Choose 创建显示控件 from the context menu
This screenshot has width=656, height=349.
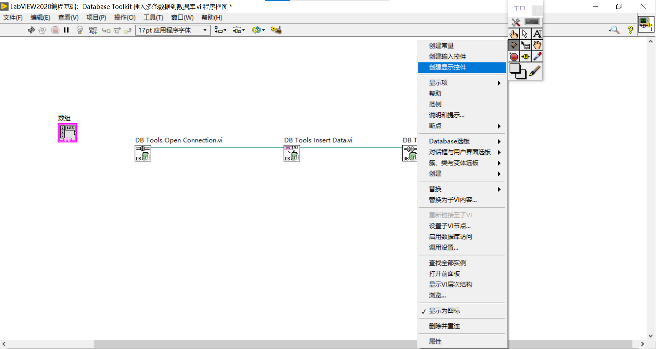point(447,67)
